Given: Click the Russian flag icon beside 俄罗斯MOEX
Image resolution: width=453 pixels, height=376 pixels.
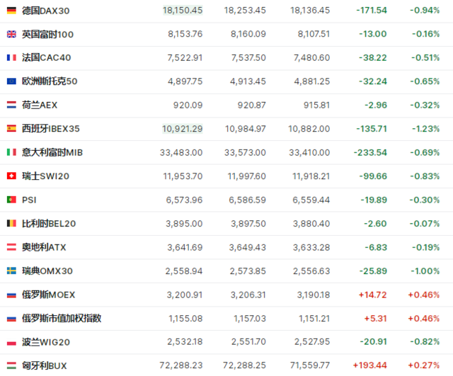Looking at the screenshot, I should pos(11,295).
